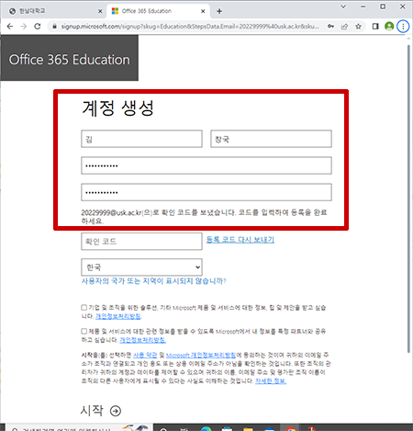Open the Chrome profile avatar
Viewport: 413px width, 431px height.
[389, 27]
